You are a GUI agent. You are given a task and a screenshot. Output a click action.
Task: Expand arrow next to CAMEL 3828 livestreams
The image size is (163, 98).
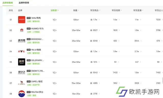click(x=141, y=83)
